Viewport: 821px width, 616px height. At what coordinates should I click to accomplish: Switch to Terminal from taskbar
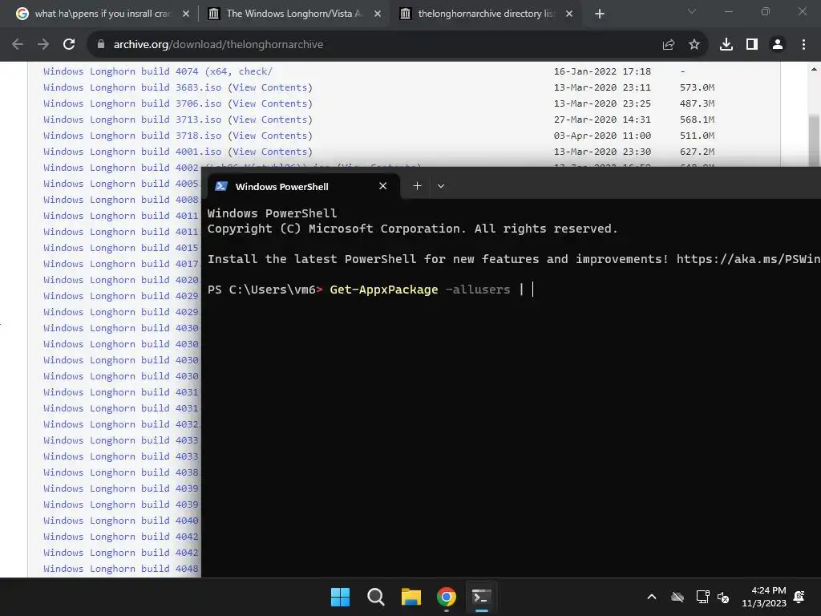[482, 597]
